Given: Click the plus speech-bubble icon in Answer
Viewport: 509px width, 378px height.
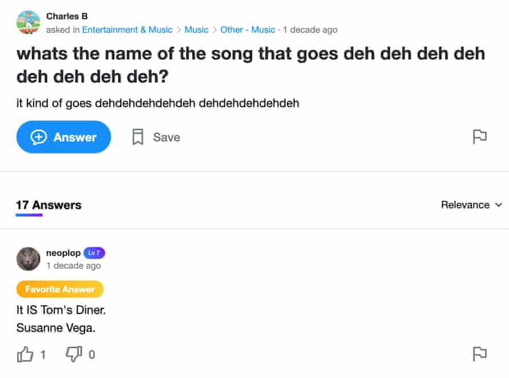Looking at the screenshot, I should pyautogui.click(x=38, y=137).
